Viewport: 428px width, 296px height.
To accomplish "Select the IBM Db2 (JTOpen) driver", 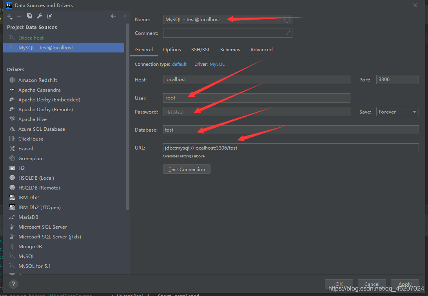I will point(39,208).
